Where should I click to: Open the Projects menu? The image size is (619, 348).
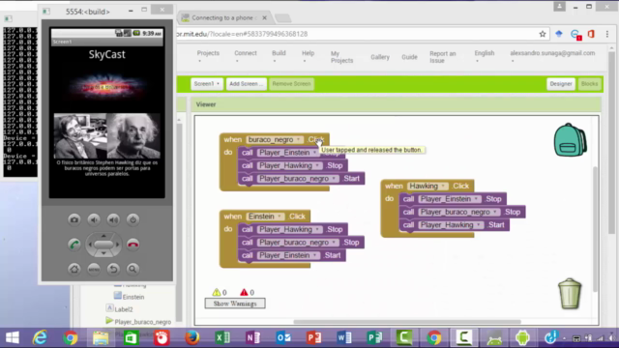(208, 56)
